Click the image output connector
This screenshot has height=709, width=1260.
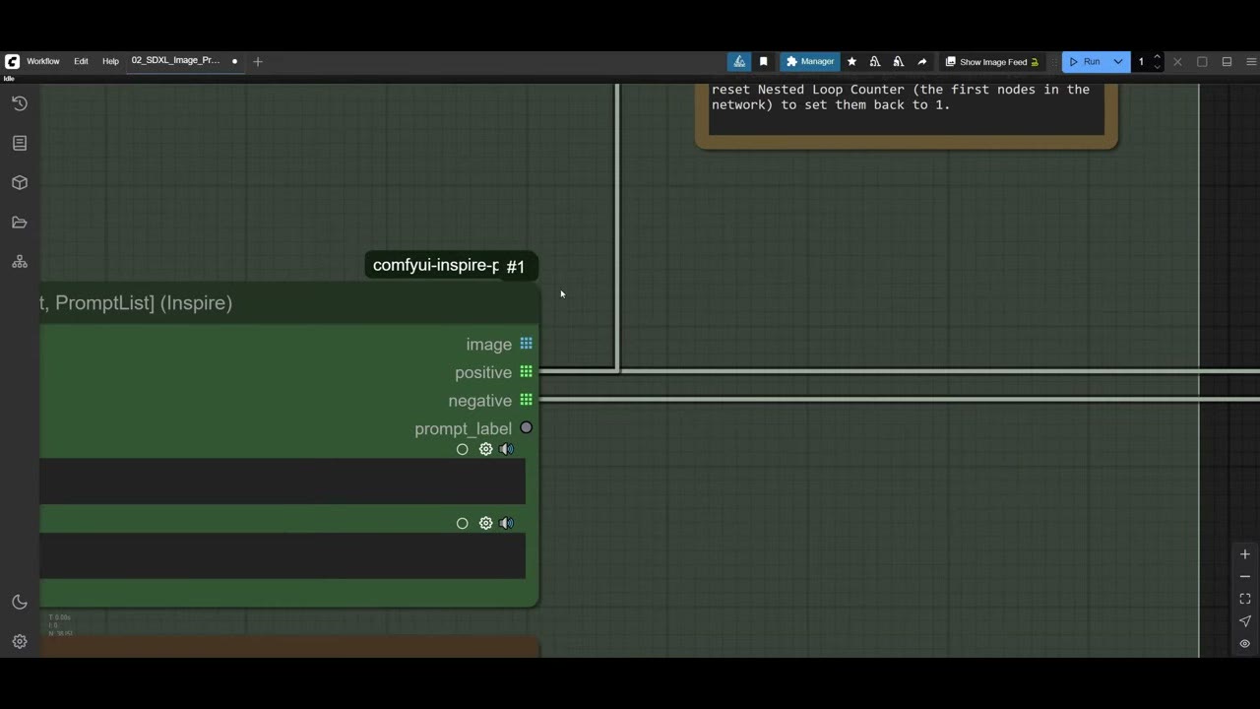pos(527,344)
